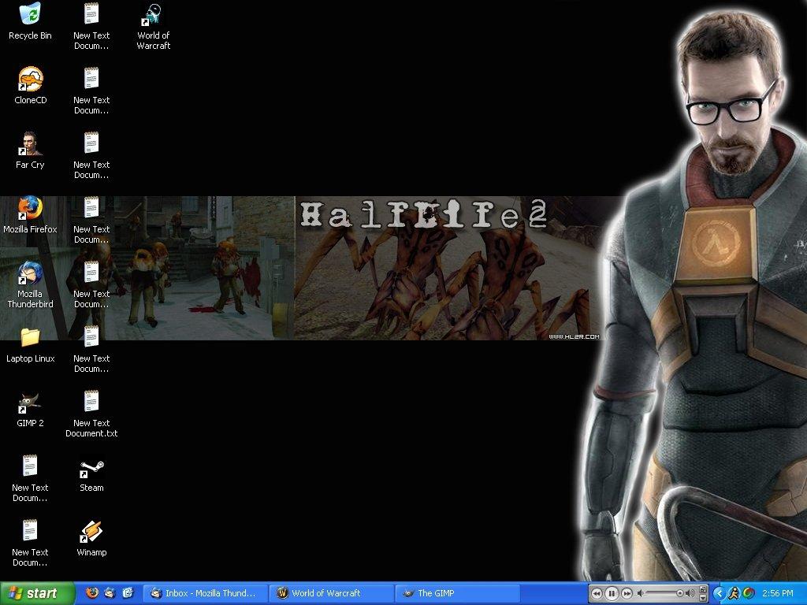Pause playback in the taskbar media player
807x605 pixels.
612,593
